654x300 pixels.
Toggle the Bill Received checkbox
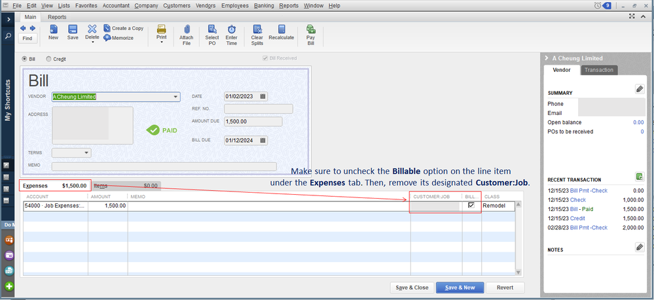[265, 58]
